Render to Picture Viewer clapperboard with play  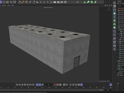click(x=58, y=2)
